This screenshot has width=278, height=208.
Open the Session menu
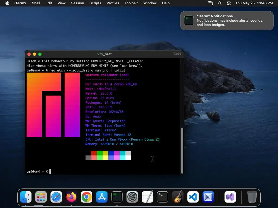tap(77, 3)
